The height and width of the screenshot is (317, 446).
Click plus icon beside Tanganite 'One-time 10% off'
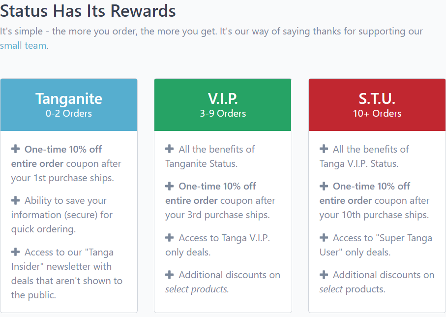click(x=16, y=149)
